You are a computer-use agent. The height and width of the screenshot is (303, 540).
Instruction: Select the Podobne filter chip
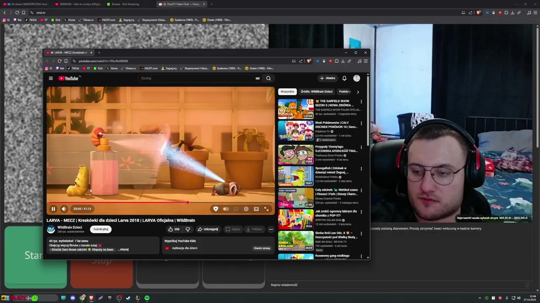coord(345,91)
